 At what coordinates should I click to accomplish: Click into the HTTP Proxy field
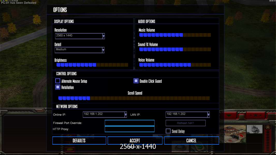pyautogui.click(x=129, y=129)
